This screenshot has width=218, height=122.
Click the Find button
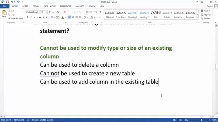[205, 11]
